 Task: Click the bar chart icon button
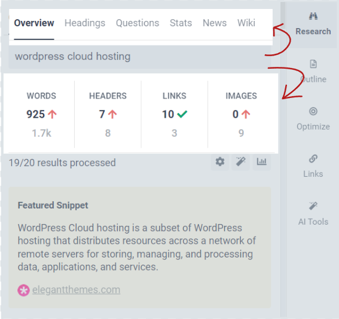[x=262, y=162]
